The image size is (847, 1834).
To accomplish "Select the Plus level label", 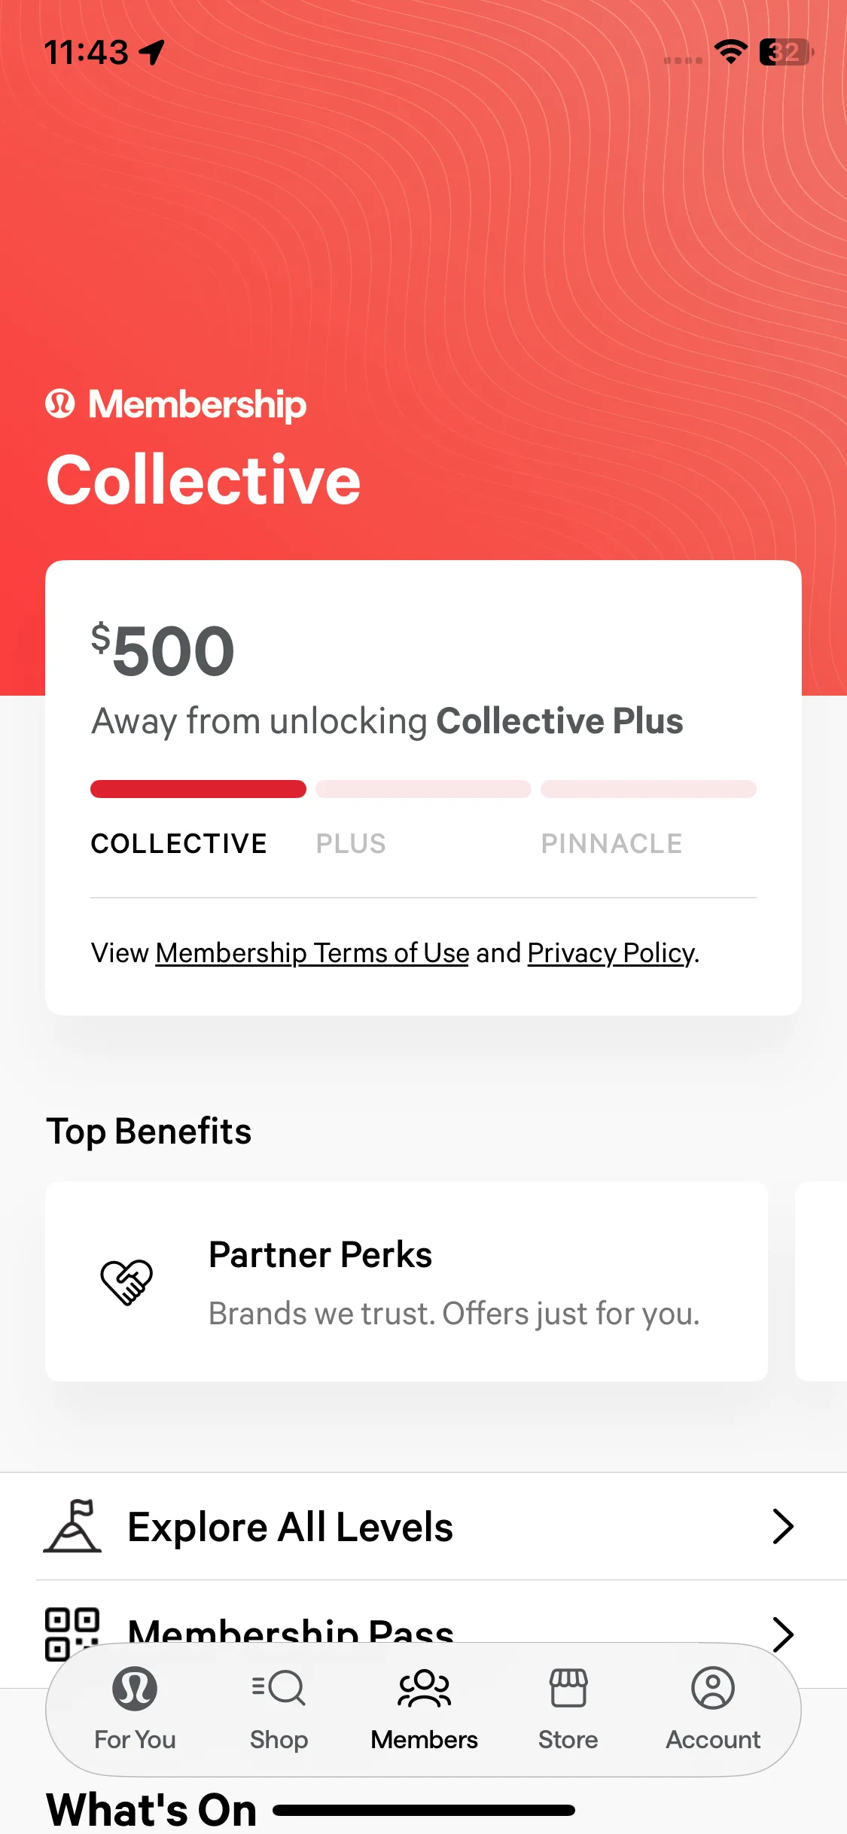I will pyautogui.click(x=351, y=844).
